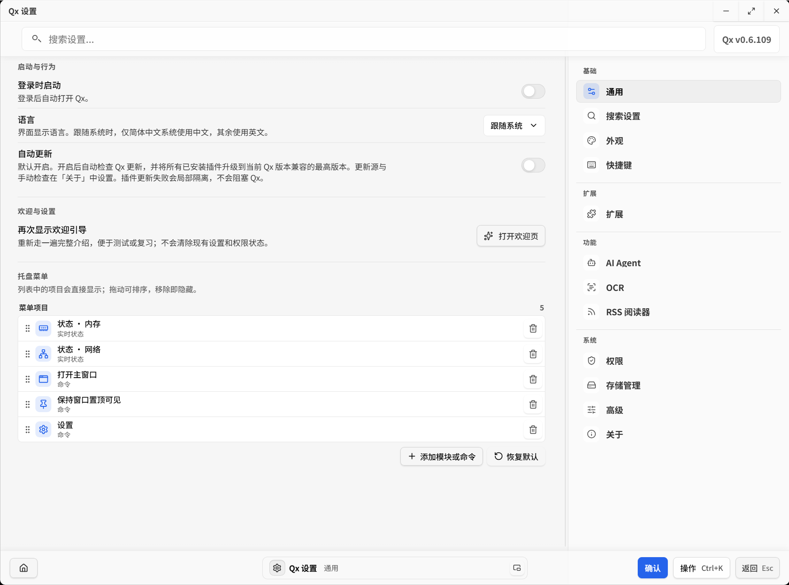789x585 pixels.
Task: Click drag handle of 打开主窗口 row
Action: [x=27, y=379]
